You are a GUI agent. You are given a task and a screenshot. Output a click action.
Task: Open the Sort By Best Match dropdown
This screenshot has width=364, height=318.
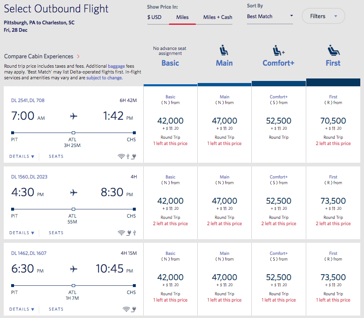[269, 17]
